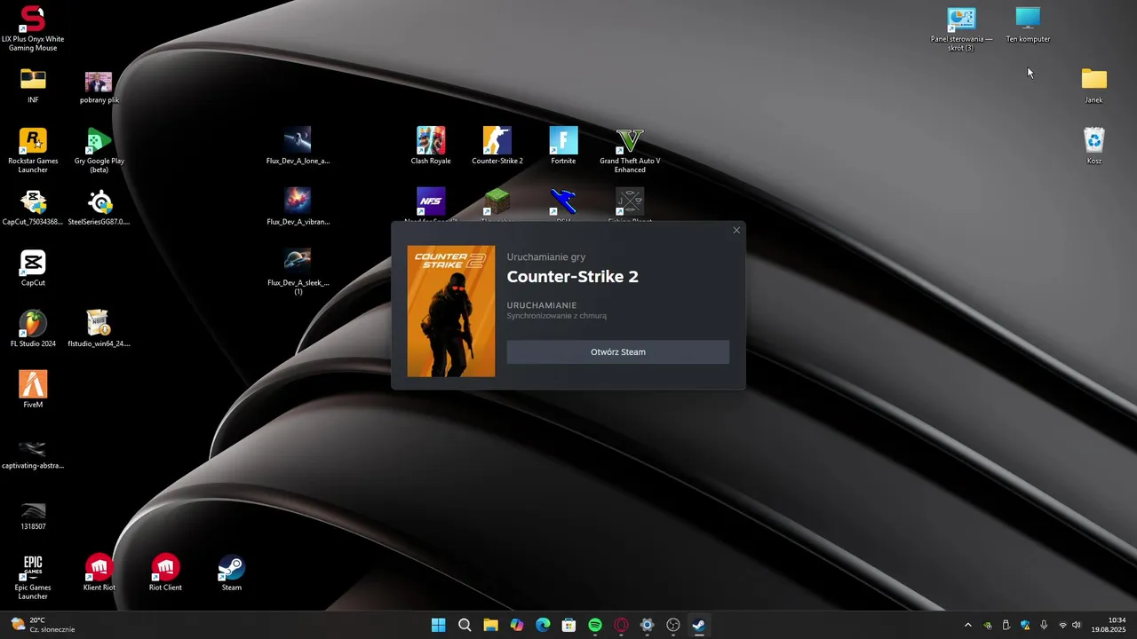Expand hidden system tray icons
This screenshot has width=1137, height=639.
(968, 625)
